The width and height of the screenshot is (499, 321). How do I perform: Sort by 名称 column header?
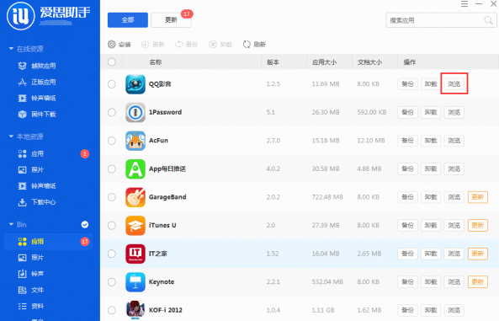(x=156, y=62)
